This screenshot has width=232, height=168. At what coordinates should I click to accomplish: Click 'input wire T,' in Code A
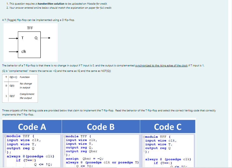pyautogui.click(x=21, y=144)
